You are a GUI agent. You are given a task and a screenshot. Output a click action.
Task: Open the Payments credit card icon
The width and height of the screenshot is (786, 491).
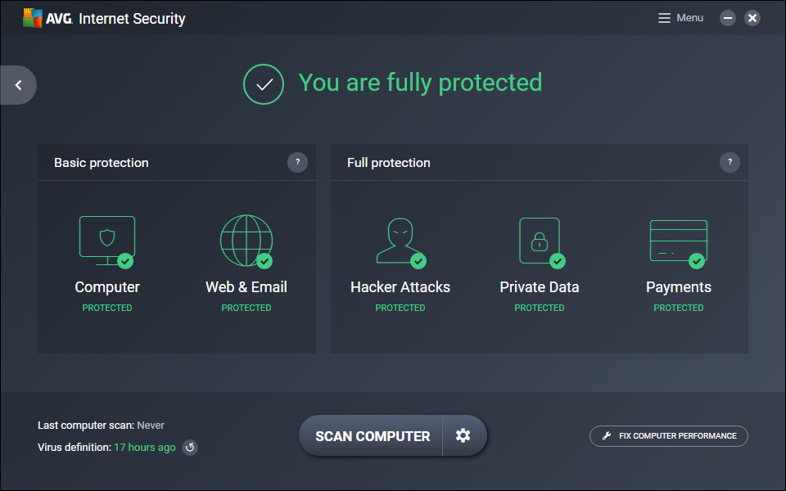click(x=678, y=241)
